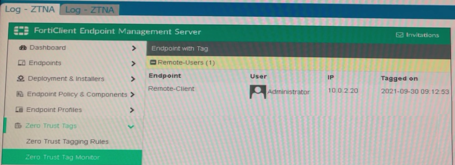Click the Invitations envelope icon

tap(400, 35)
